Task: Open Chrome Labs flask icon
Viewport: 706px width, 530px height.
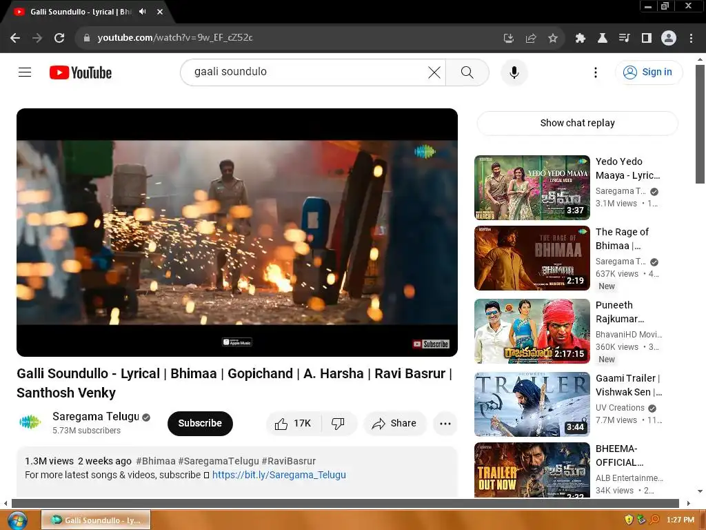Action: (x=603, y=39)
